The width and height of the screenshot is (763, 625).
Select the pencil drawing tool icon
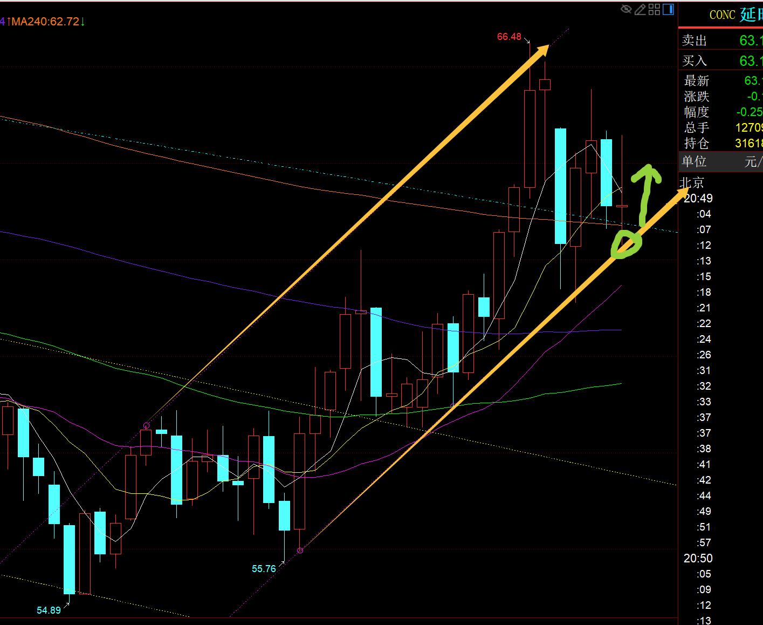click(640, 9)
